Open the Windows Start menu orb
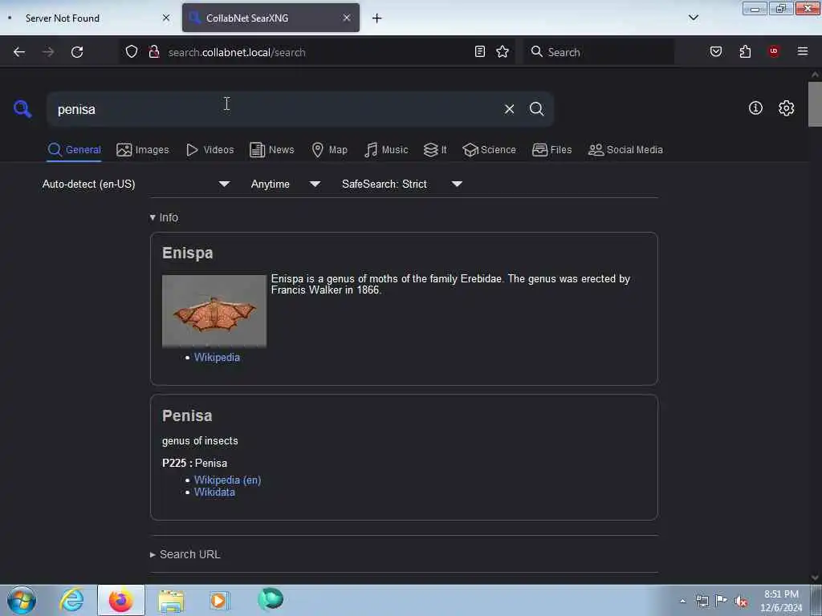Image resolution: width=822 pixels, height=616 pixels. 22,600
